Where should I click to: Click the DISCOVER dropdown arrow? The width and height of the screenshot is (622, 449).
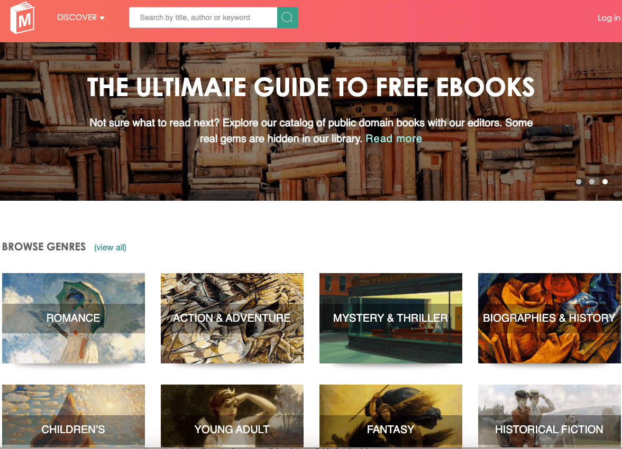pos(102,18)
